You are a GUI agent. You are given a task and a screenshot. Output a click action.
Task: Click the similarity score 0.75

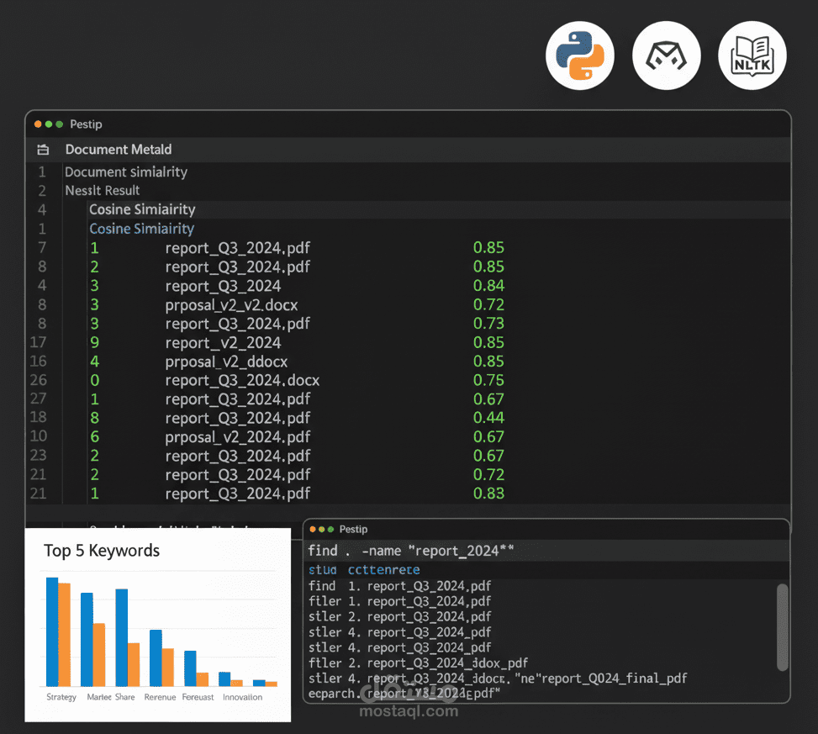coord(488,380)
